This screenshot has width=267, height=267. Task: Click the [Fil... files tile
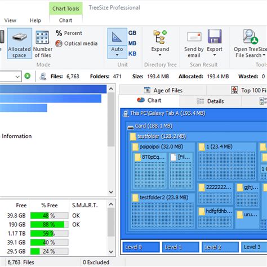(x=181, y=170)
